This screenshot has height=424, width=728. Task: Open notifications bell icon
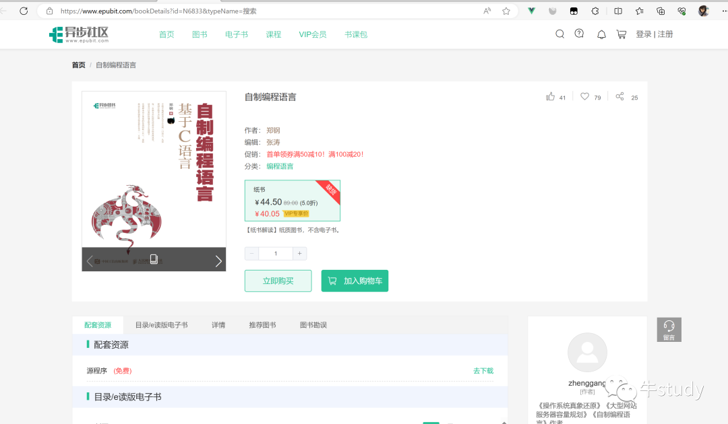[x=601, y=34]
